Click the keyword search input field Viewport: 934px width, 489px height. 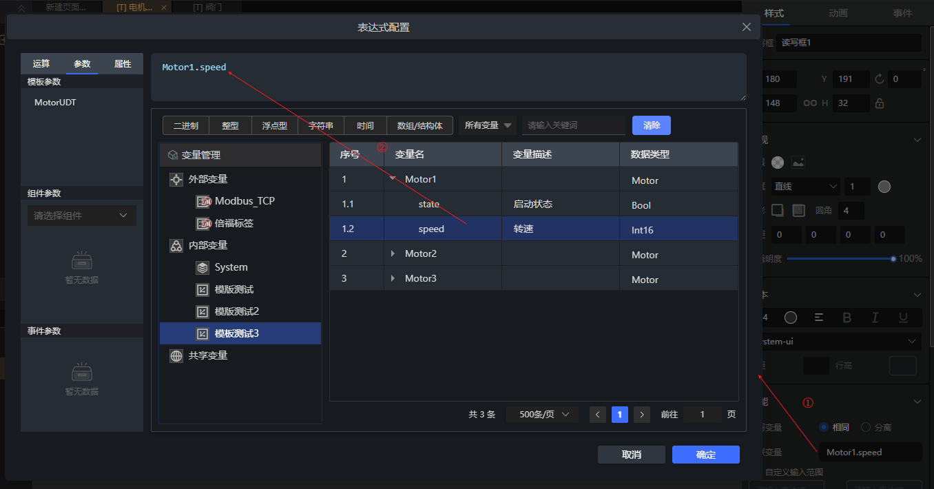[574, 125]
